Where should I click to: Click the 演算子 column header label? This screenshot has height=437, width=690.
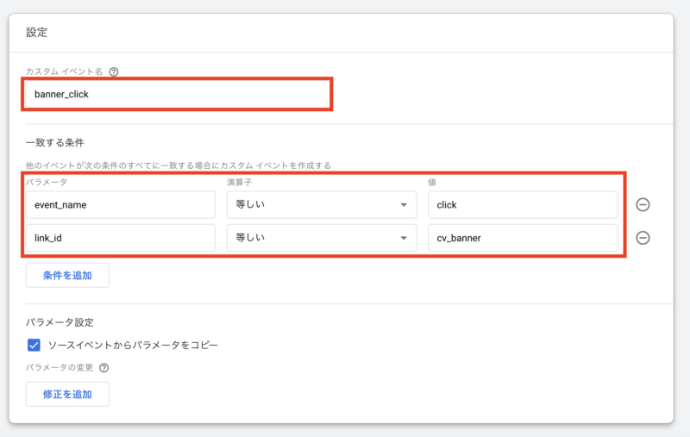[x=240, y=183]
